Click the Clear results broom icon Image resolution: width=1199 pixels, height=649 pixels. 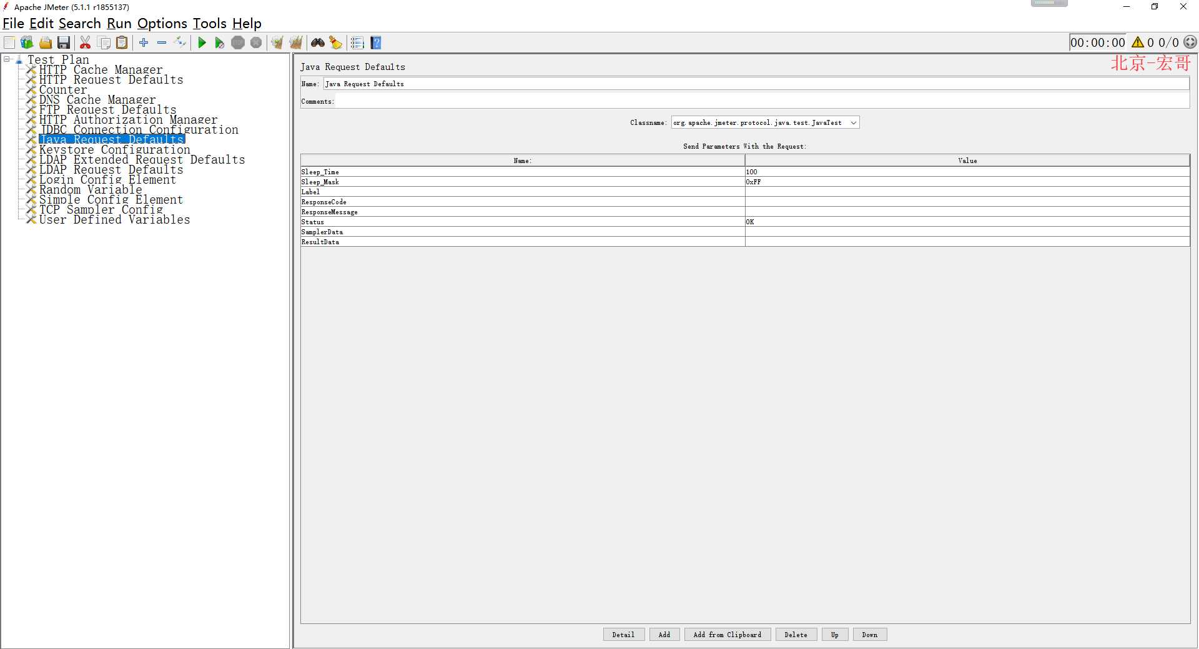click(277, 42)
